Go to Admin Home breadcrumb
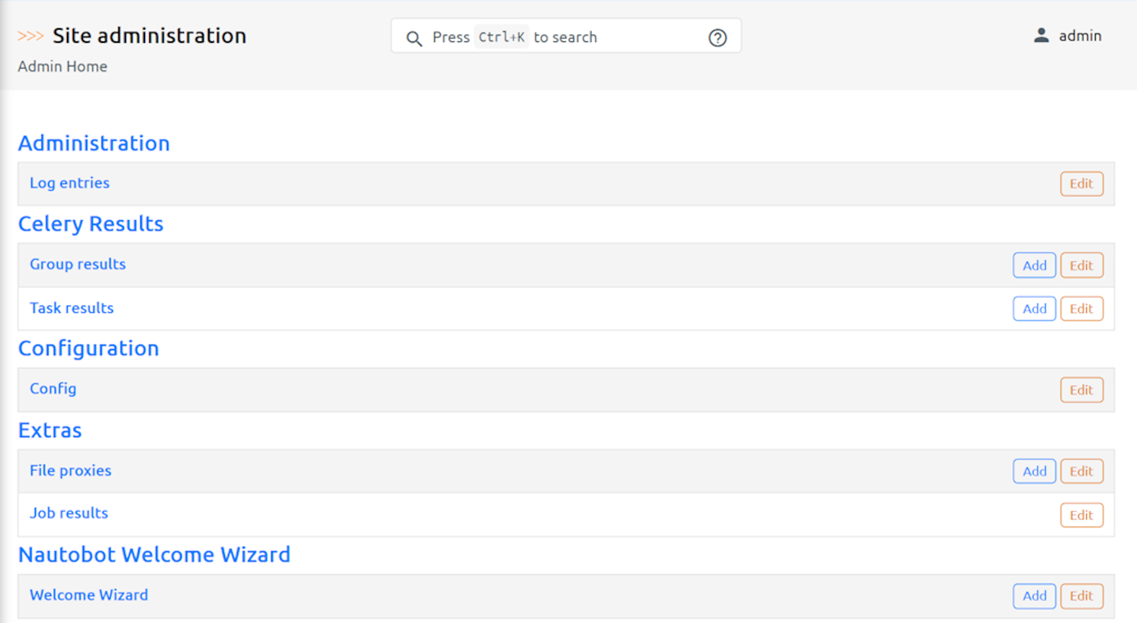The height and width of the screenshot is (623, 1137). tap(62, 66)
